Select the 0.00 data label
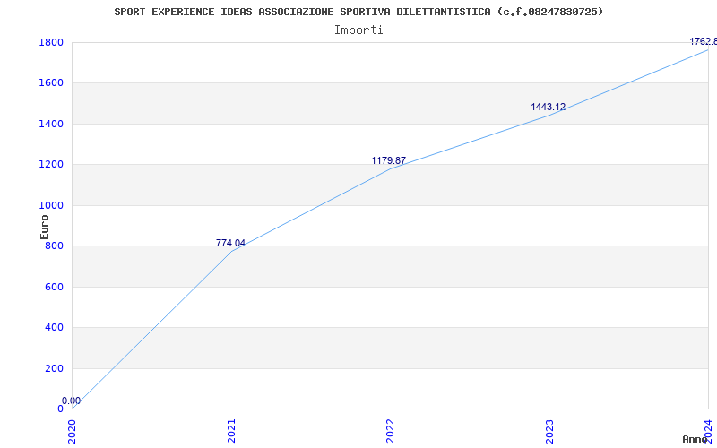 (72, 401)
